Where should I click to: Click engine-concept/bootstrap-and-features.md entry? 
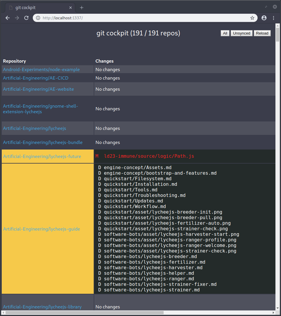[x=160, y=173]
